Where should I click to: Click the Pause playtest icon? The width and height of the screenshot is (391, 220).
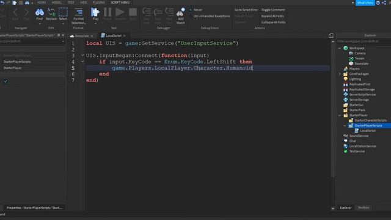coord(108,12)
